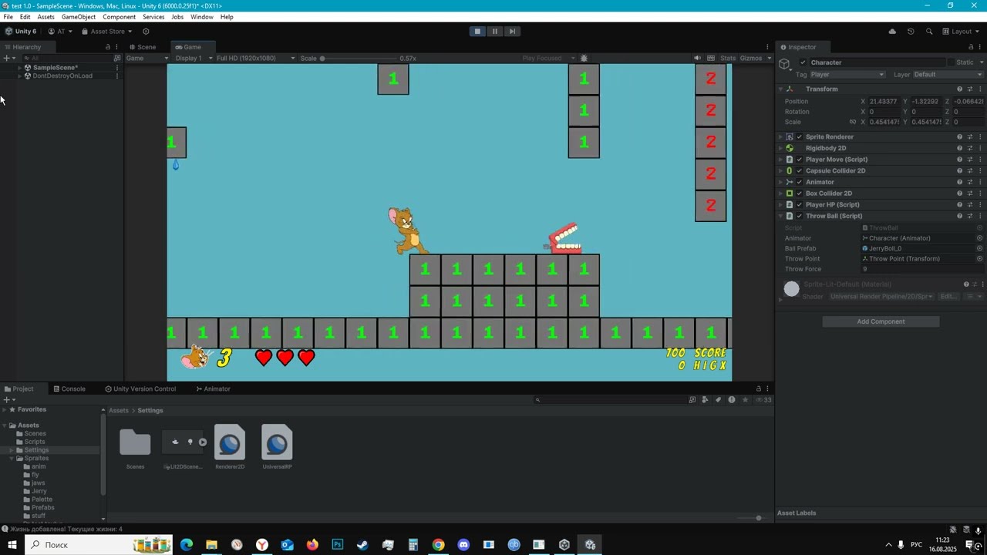Expand the SampleScene in Hierarchy

click(x=19, y=68)
